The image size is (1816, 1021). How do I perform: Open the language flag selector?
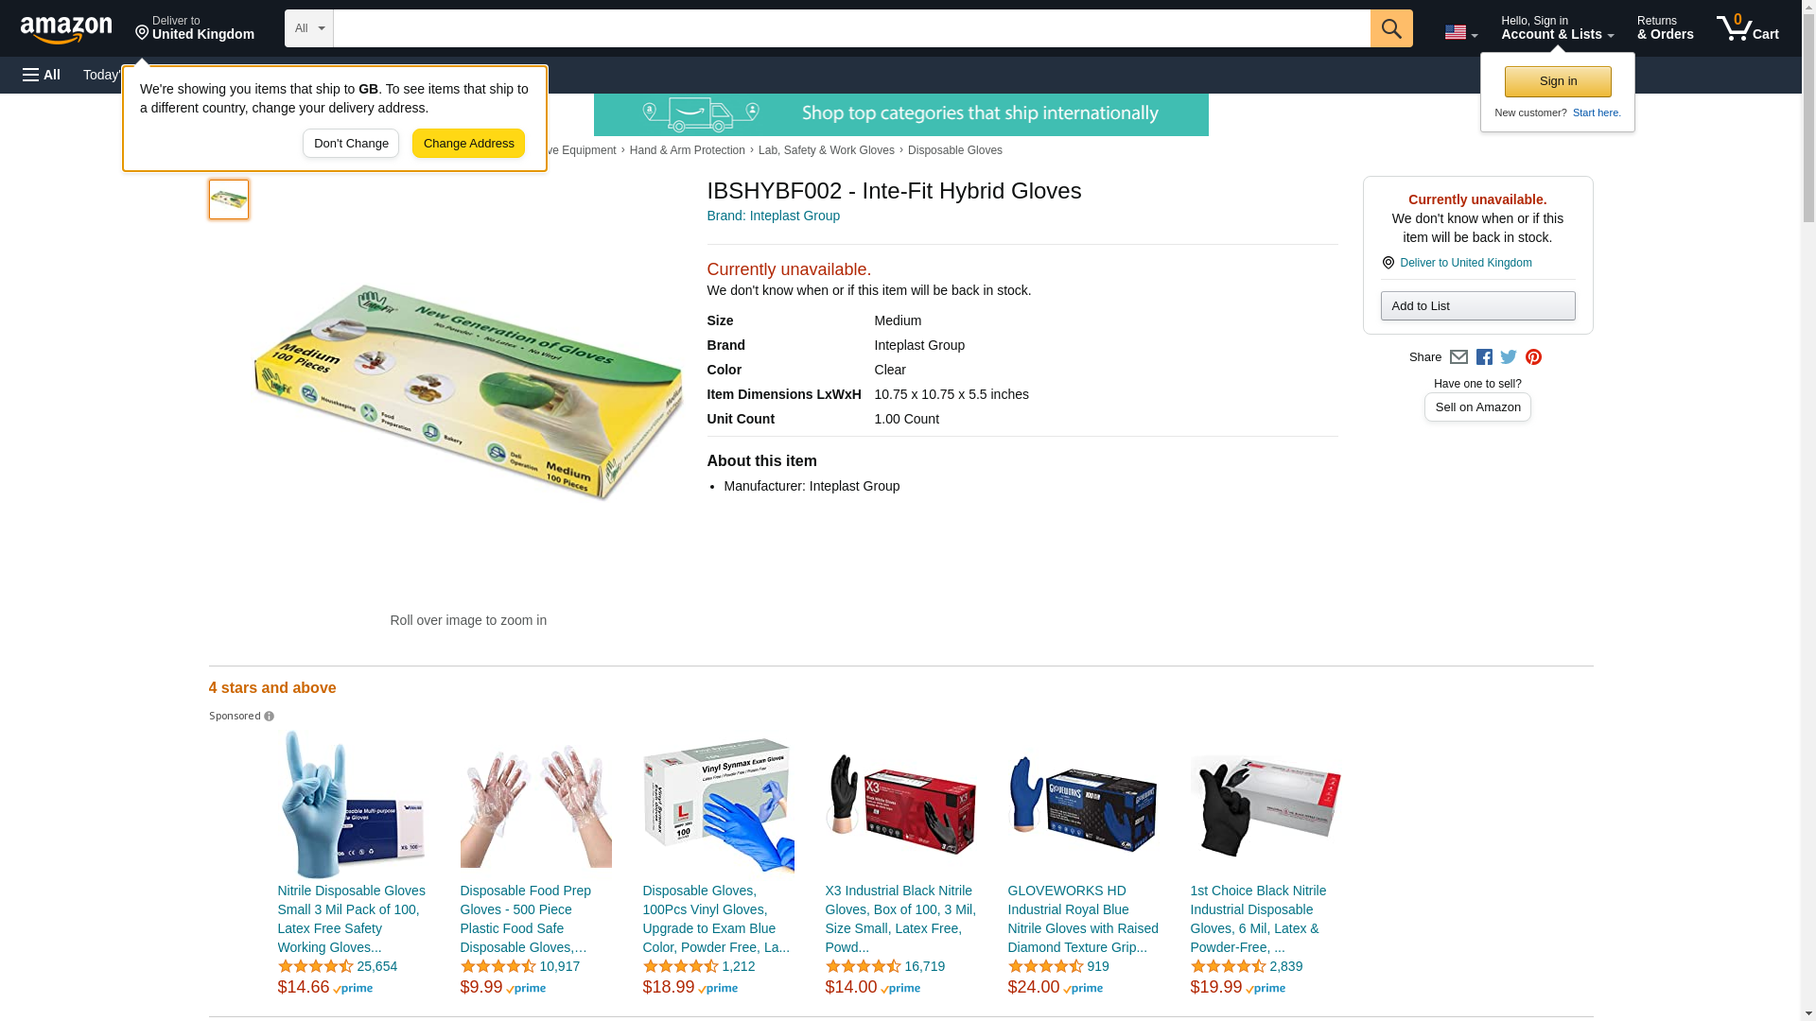1461,33
